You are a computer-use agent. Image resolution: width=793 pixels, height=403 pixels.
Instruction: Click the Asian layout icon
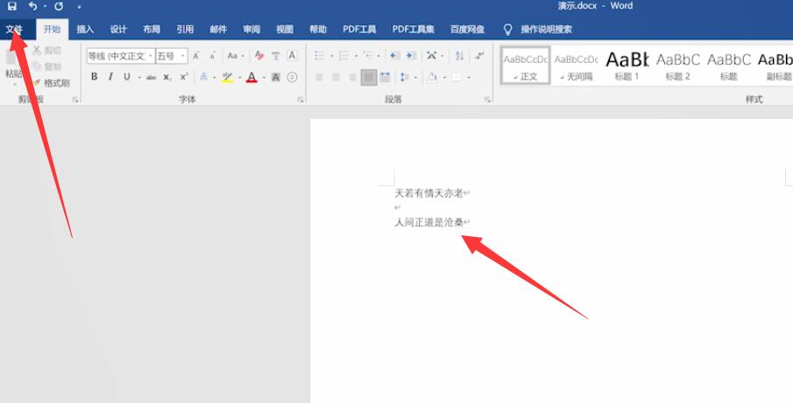[x=431, y=55]
